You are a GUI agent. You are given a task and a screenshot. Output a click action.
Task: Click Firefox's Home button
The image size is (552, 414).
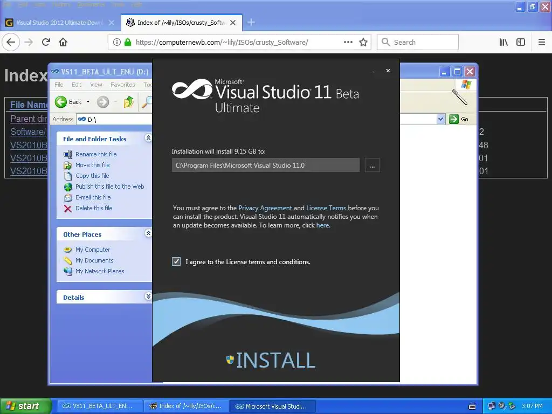pyautogui.click(x=63, y=42)
